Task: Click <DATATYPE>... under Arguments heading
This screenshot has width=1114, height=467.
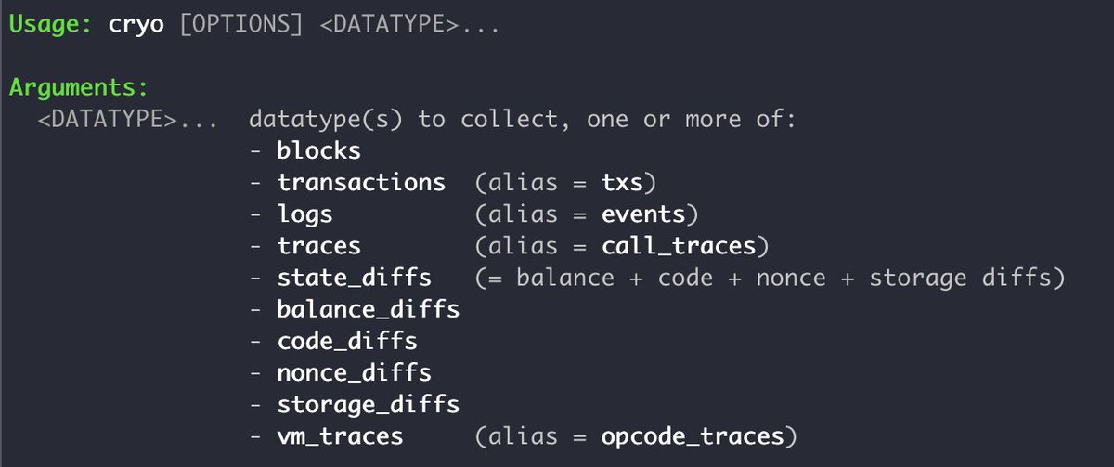Action: coord(128,120)
